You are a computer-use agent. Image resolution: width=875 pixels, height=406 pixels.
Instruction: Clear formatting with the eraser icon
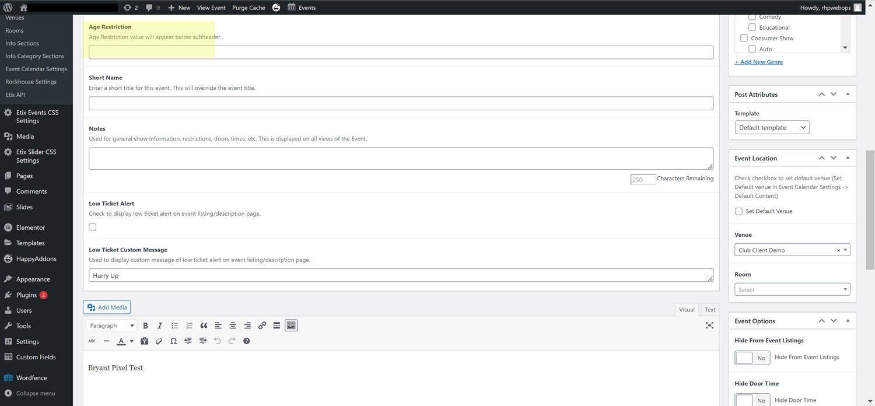pos(159,341)
